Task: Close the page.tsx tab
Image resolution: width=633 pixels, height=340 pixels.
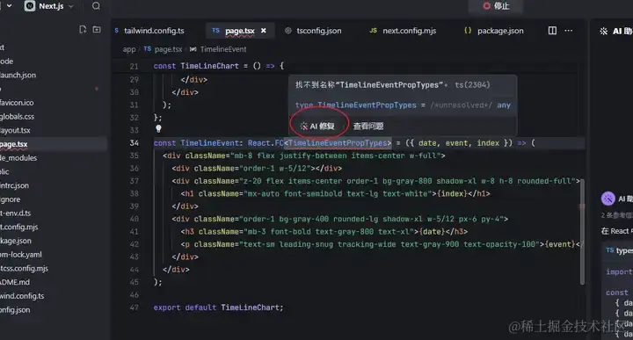Action: (x=264, y=31)
